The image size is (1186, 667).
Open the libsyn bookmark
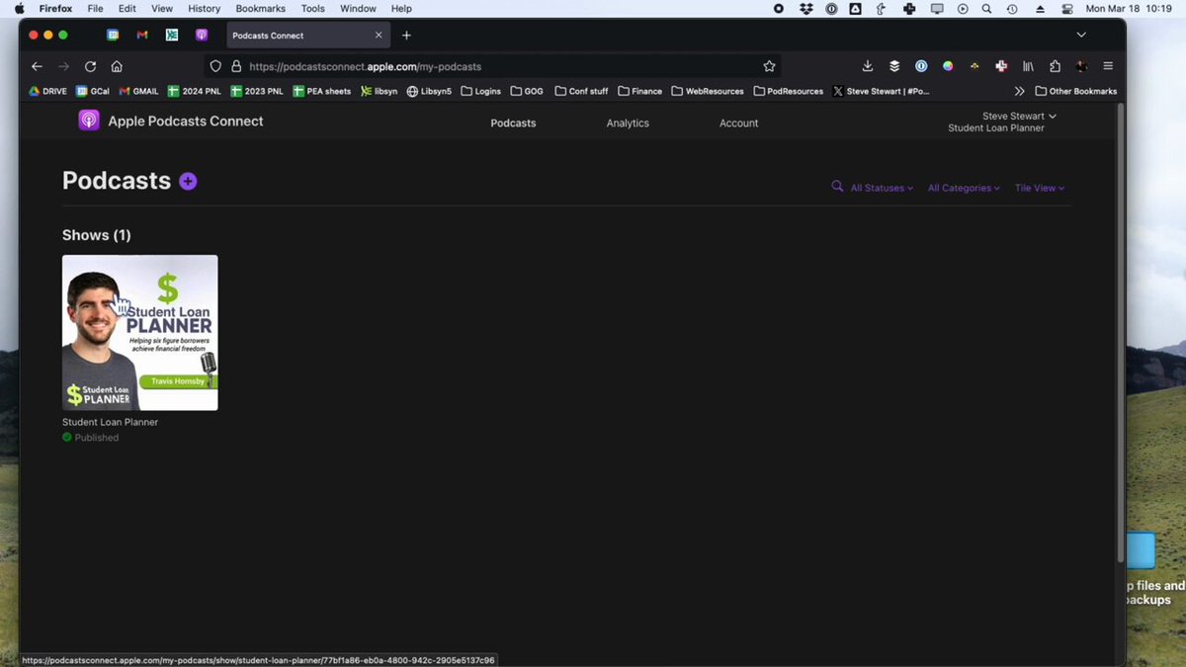379,91
